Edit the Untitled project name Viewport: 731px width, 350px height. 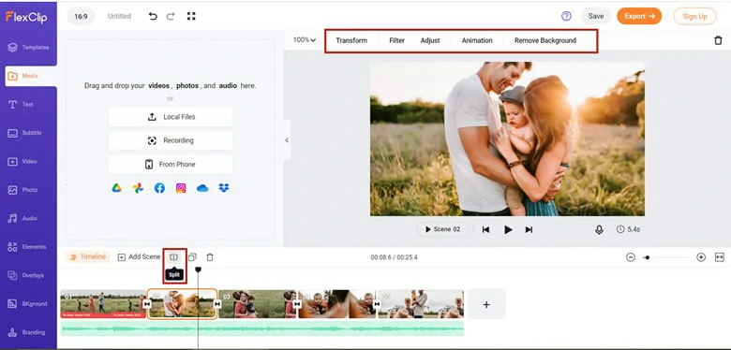119,16
